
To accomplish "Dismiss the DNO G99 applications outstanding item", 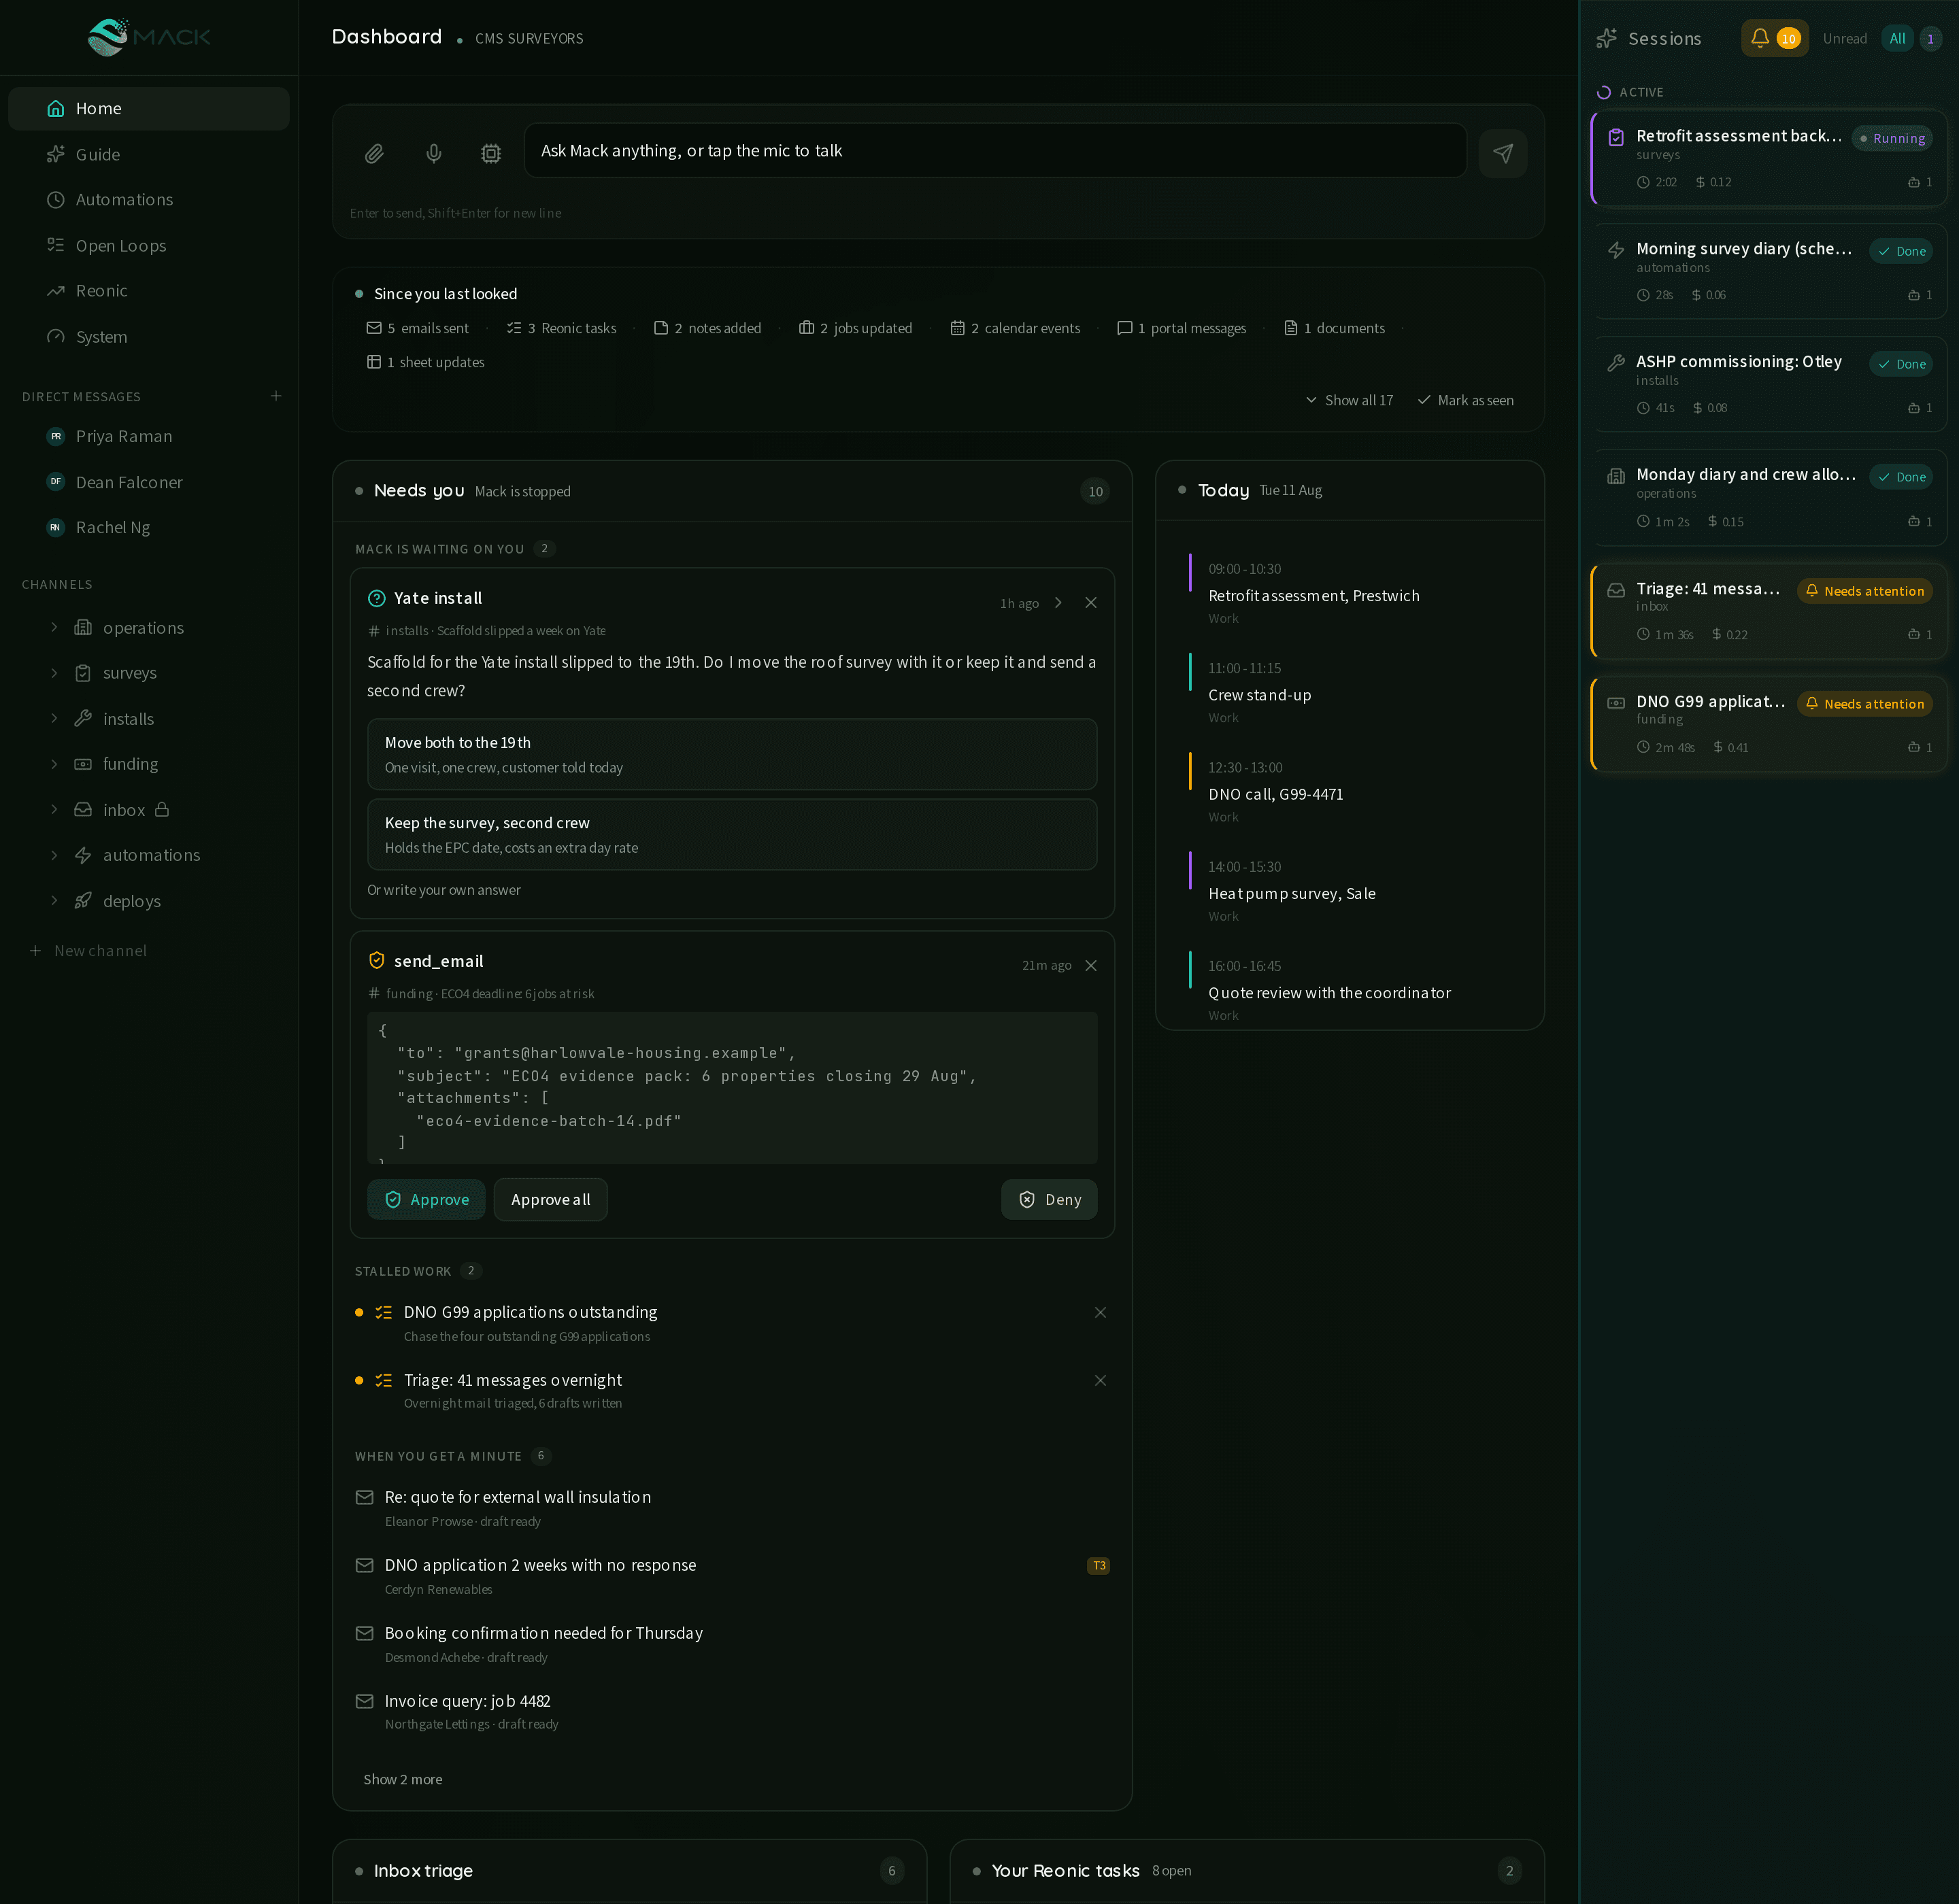I will pyautogui.click(x=1100, y=1313).
